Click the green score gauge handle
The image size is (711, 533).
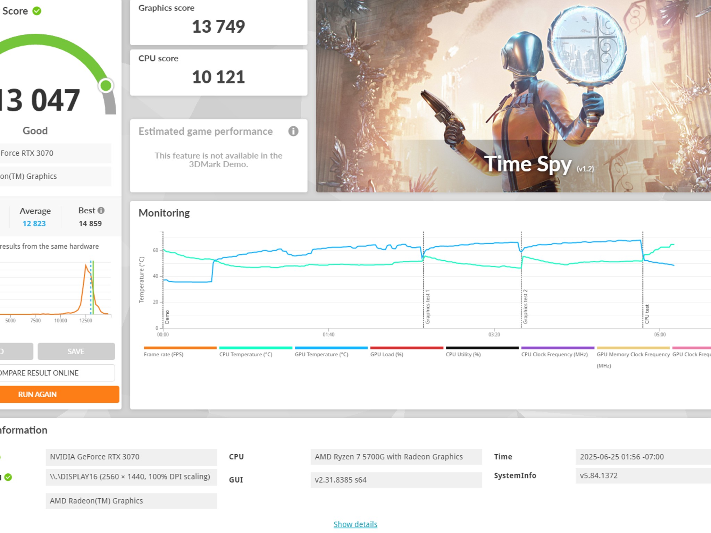point(106,85)
